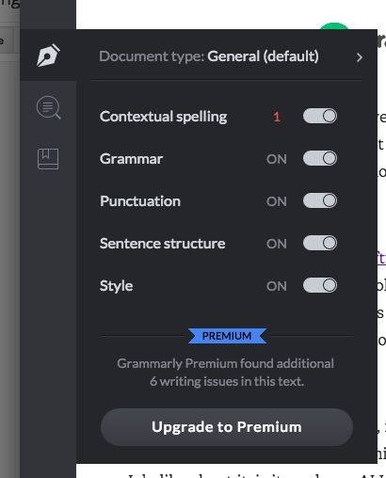Click the Style label
Screen dimensions: 386x478
pos(116,286)
